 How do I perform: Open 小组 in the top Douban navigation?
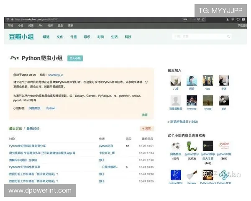[20, 26]
